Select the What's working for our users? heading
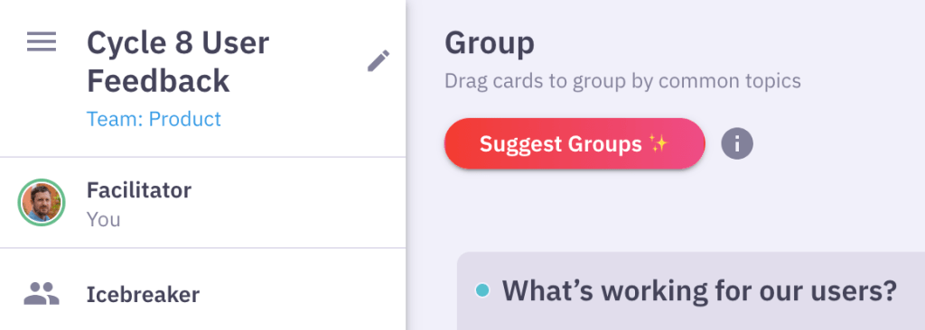 coord(700,290)
